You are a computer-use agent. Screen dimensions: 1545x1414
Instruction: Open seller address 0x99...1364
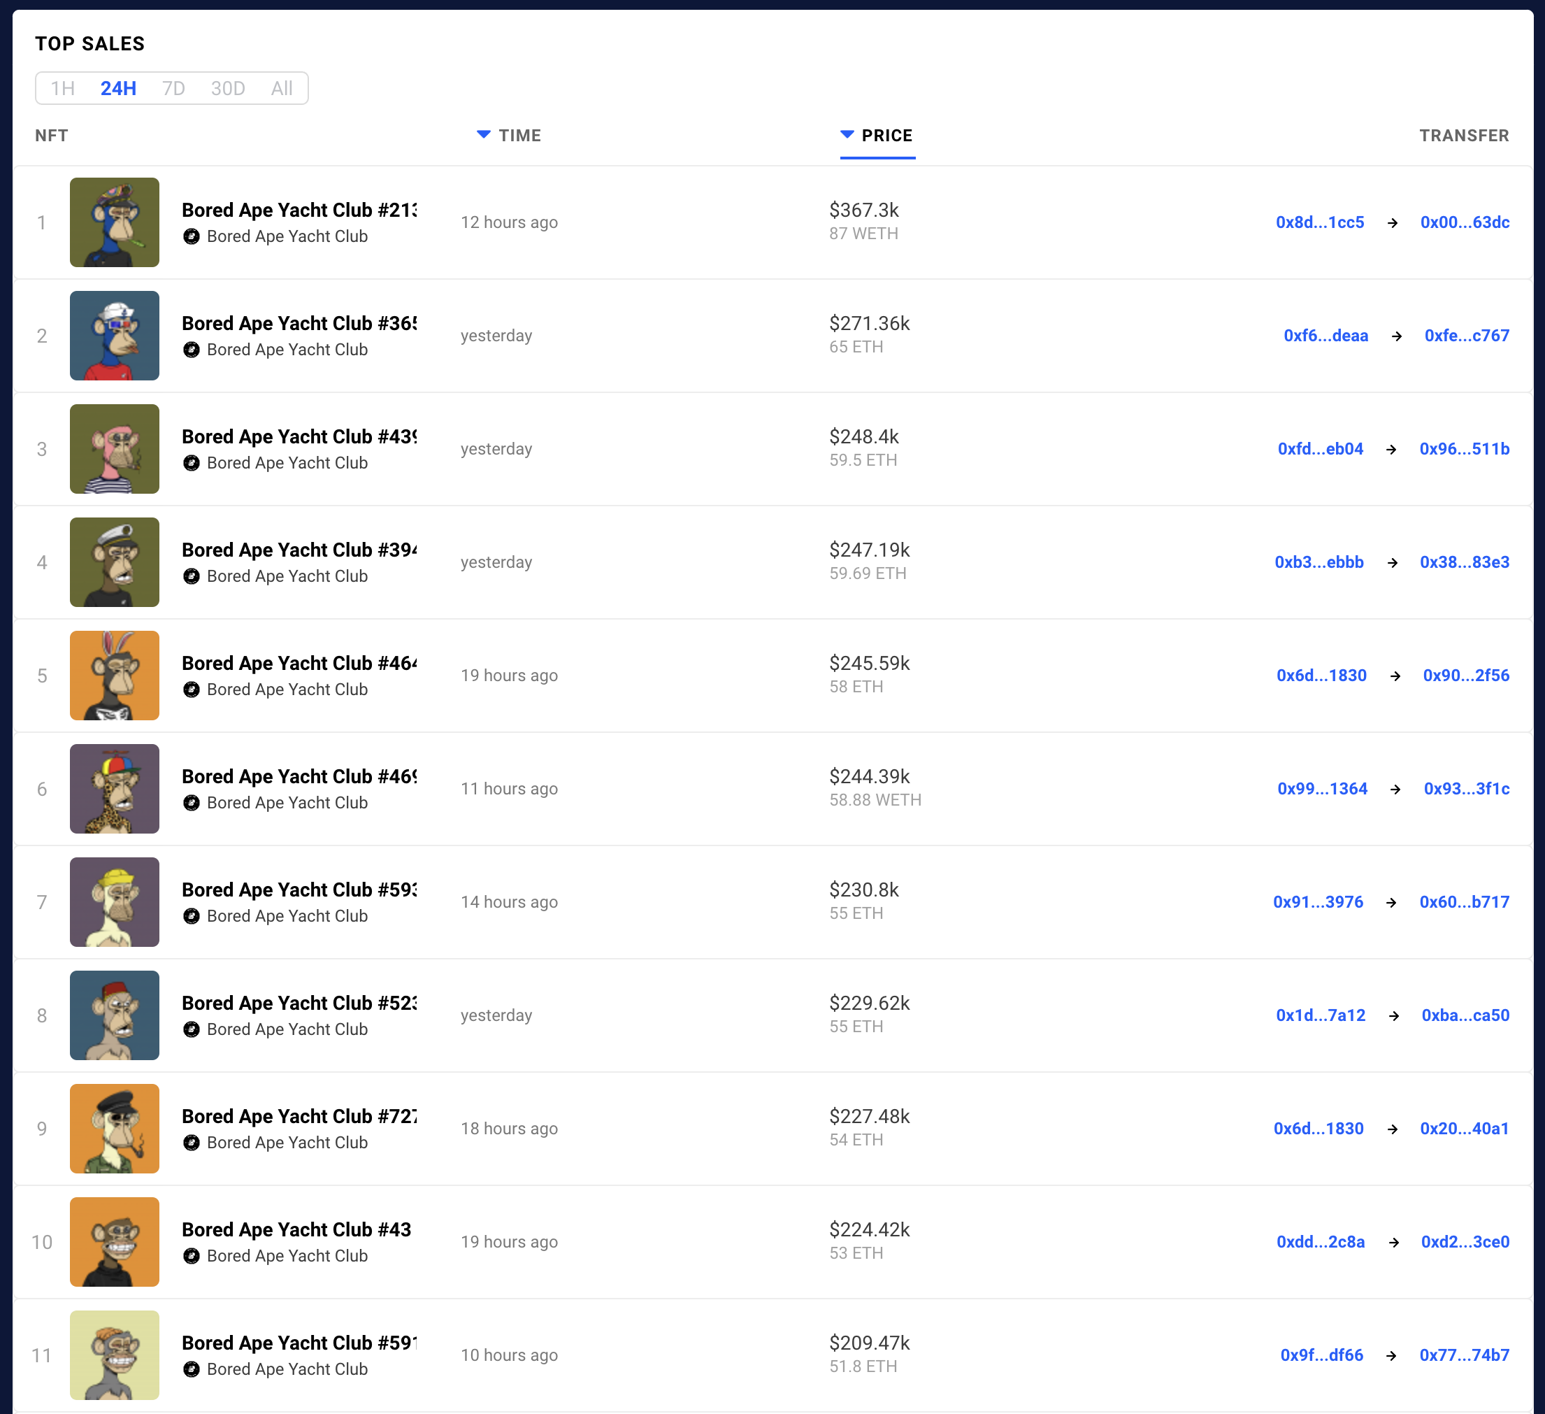click(1322, 789)
